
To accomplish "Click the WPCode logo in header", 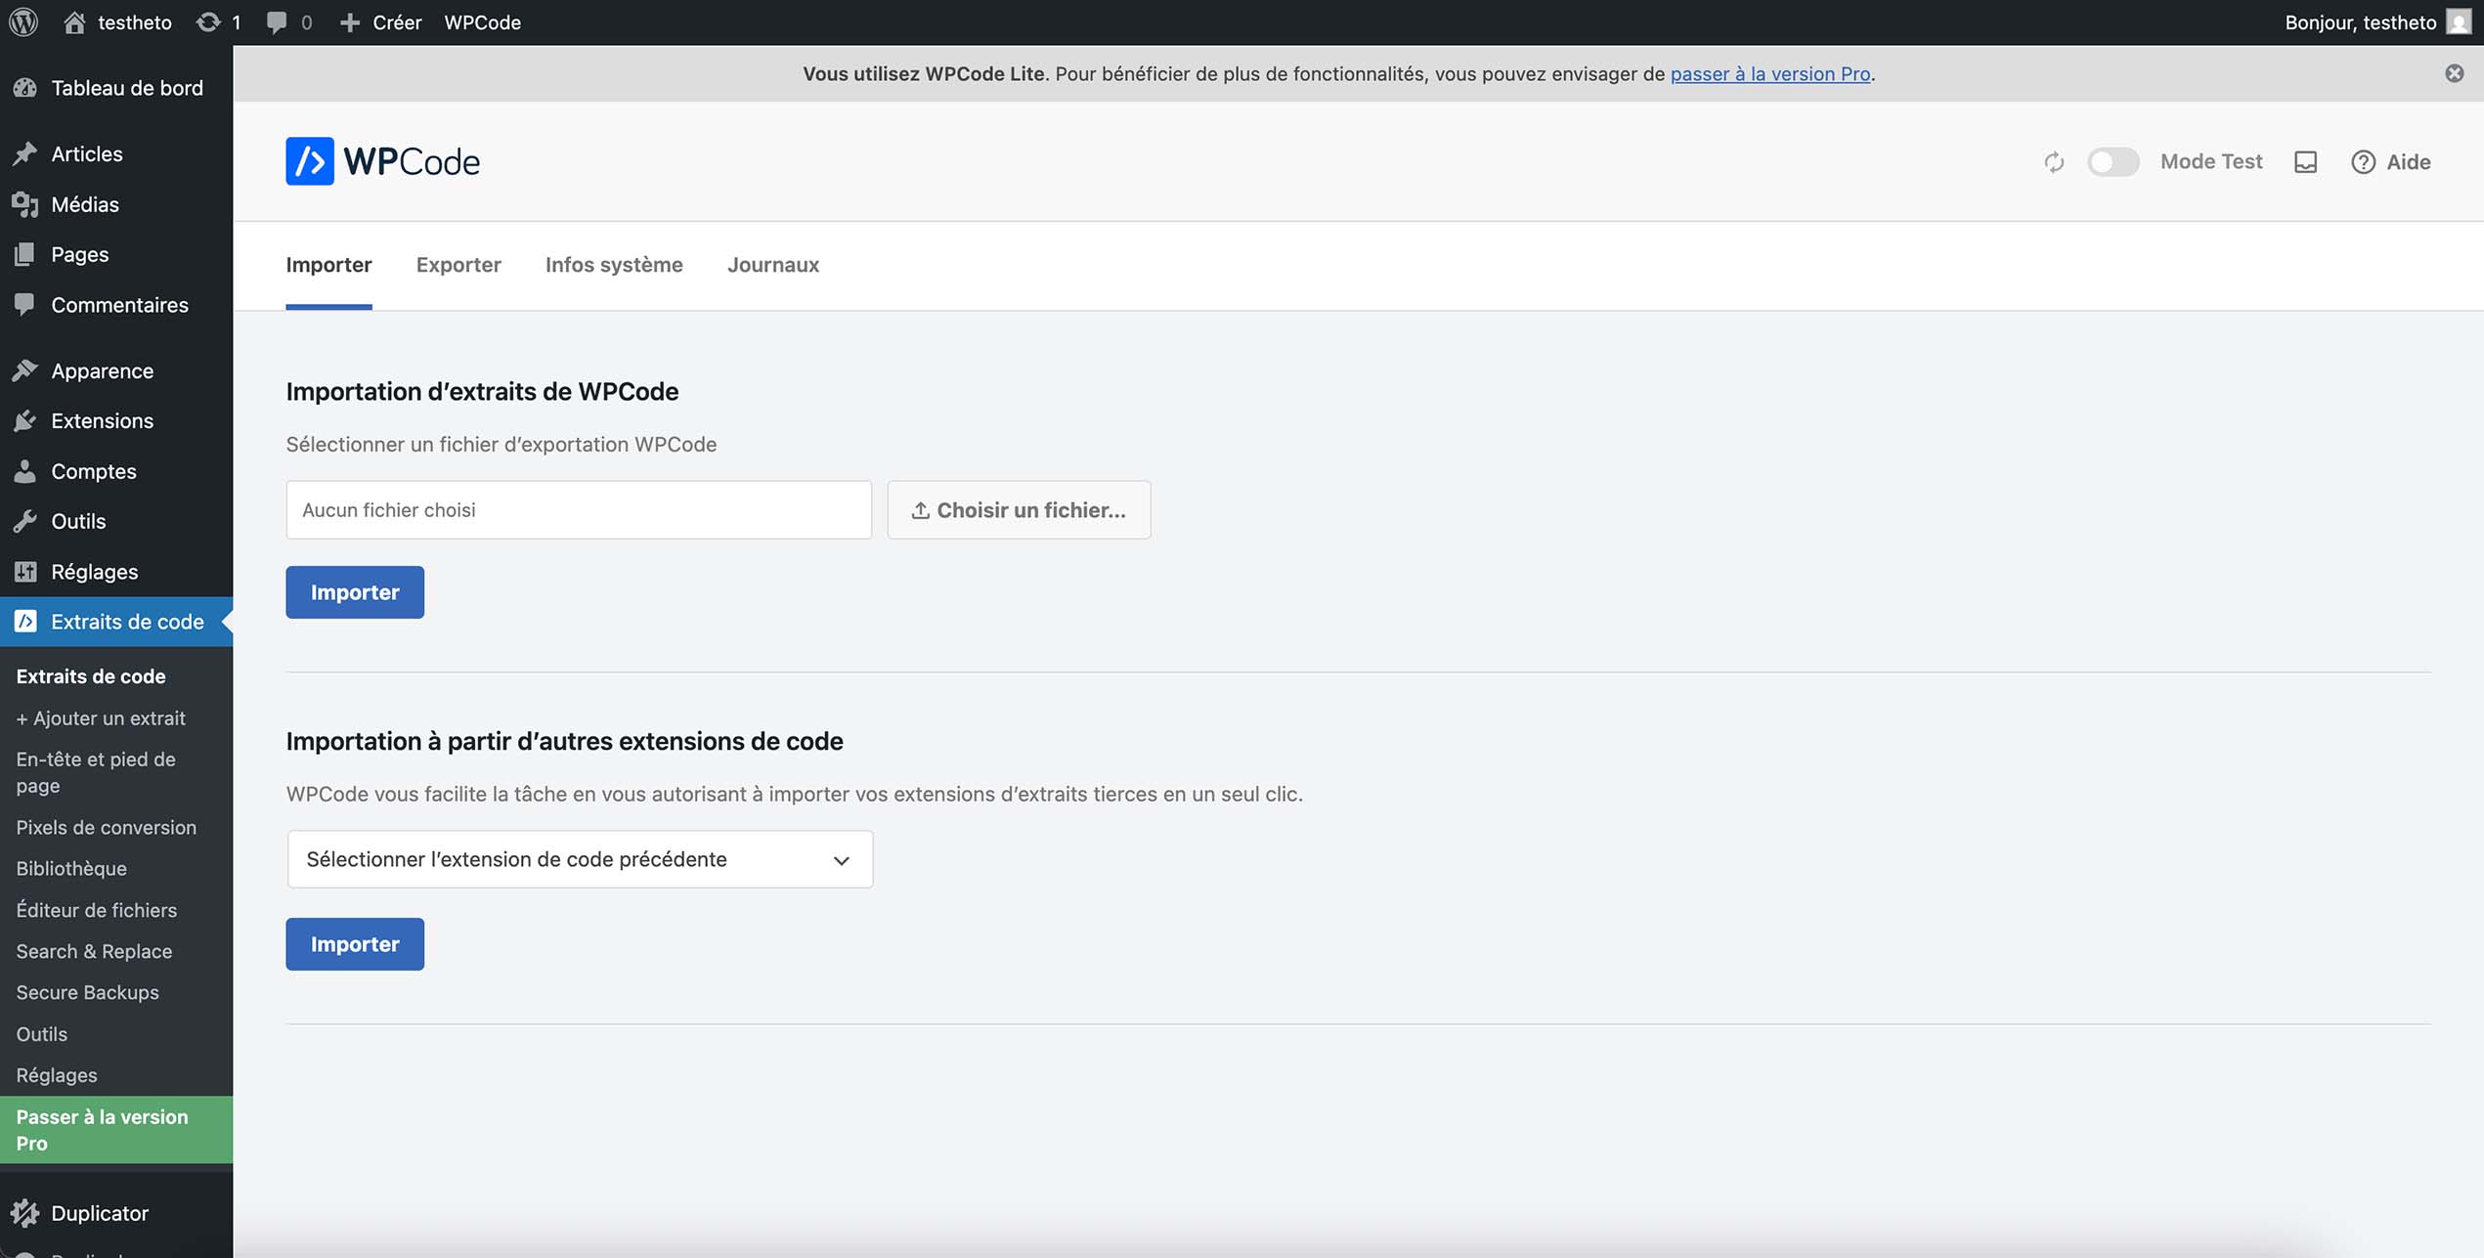I will pyautogui.click(x=382, y=161).
